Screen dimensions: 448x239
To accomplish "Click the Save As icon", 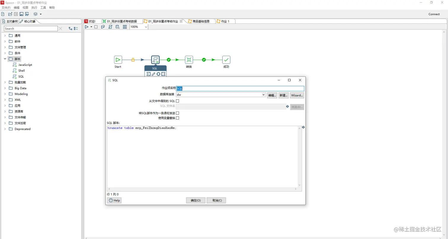I will pyautogui.click(x=27, y=14).
